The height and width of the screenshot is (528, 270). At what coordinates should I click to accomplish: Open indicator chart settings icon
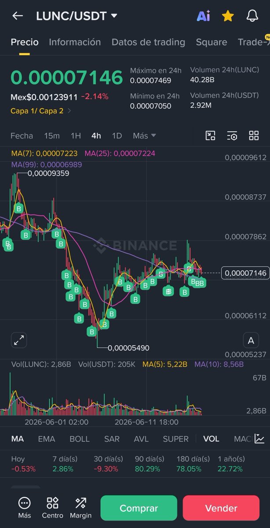[259, 439]
